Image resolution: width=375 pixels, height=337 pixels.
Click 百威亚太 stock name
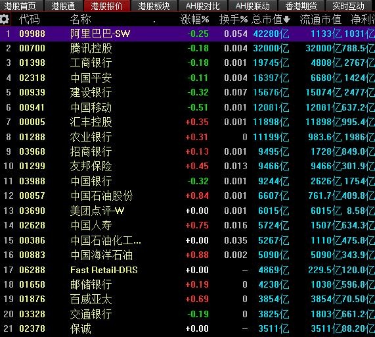click(x=91, y=299)
